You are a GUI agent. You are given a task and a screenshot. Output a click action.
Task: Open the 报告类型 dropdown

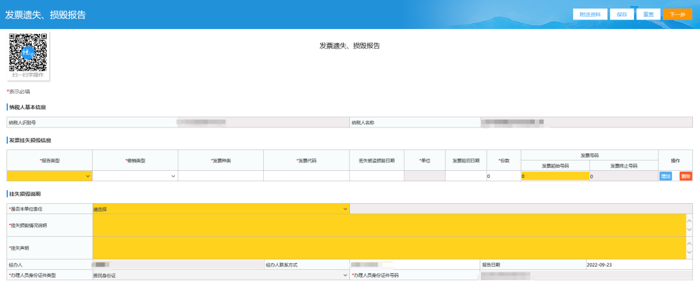point(49,176)
